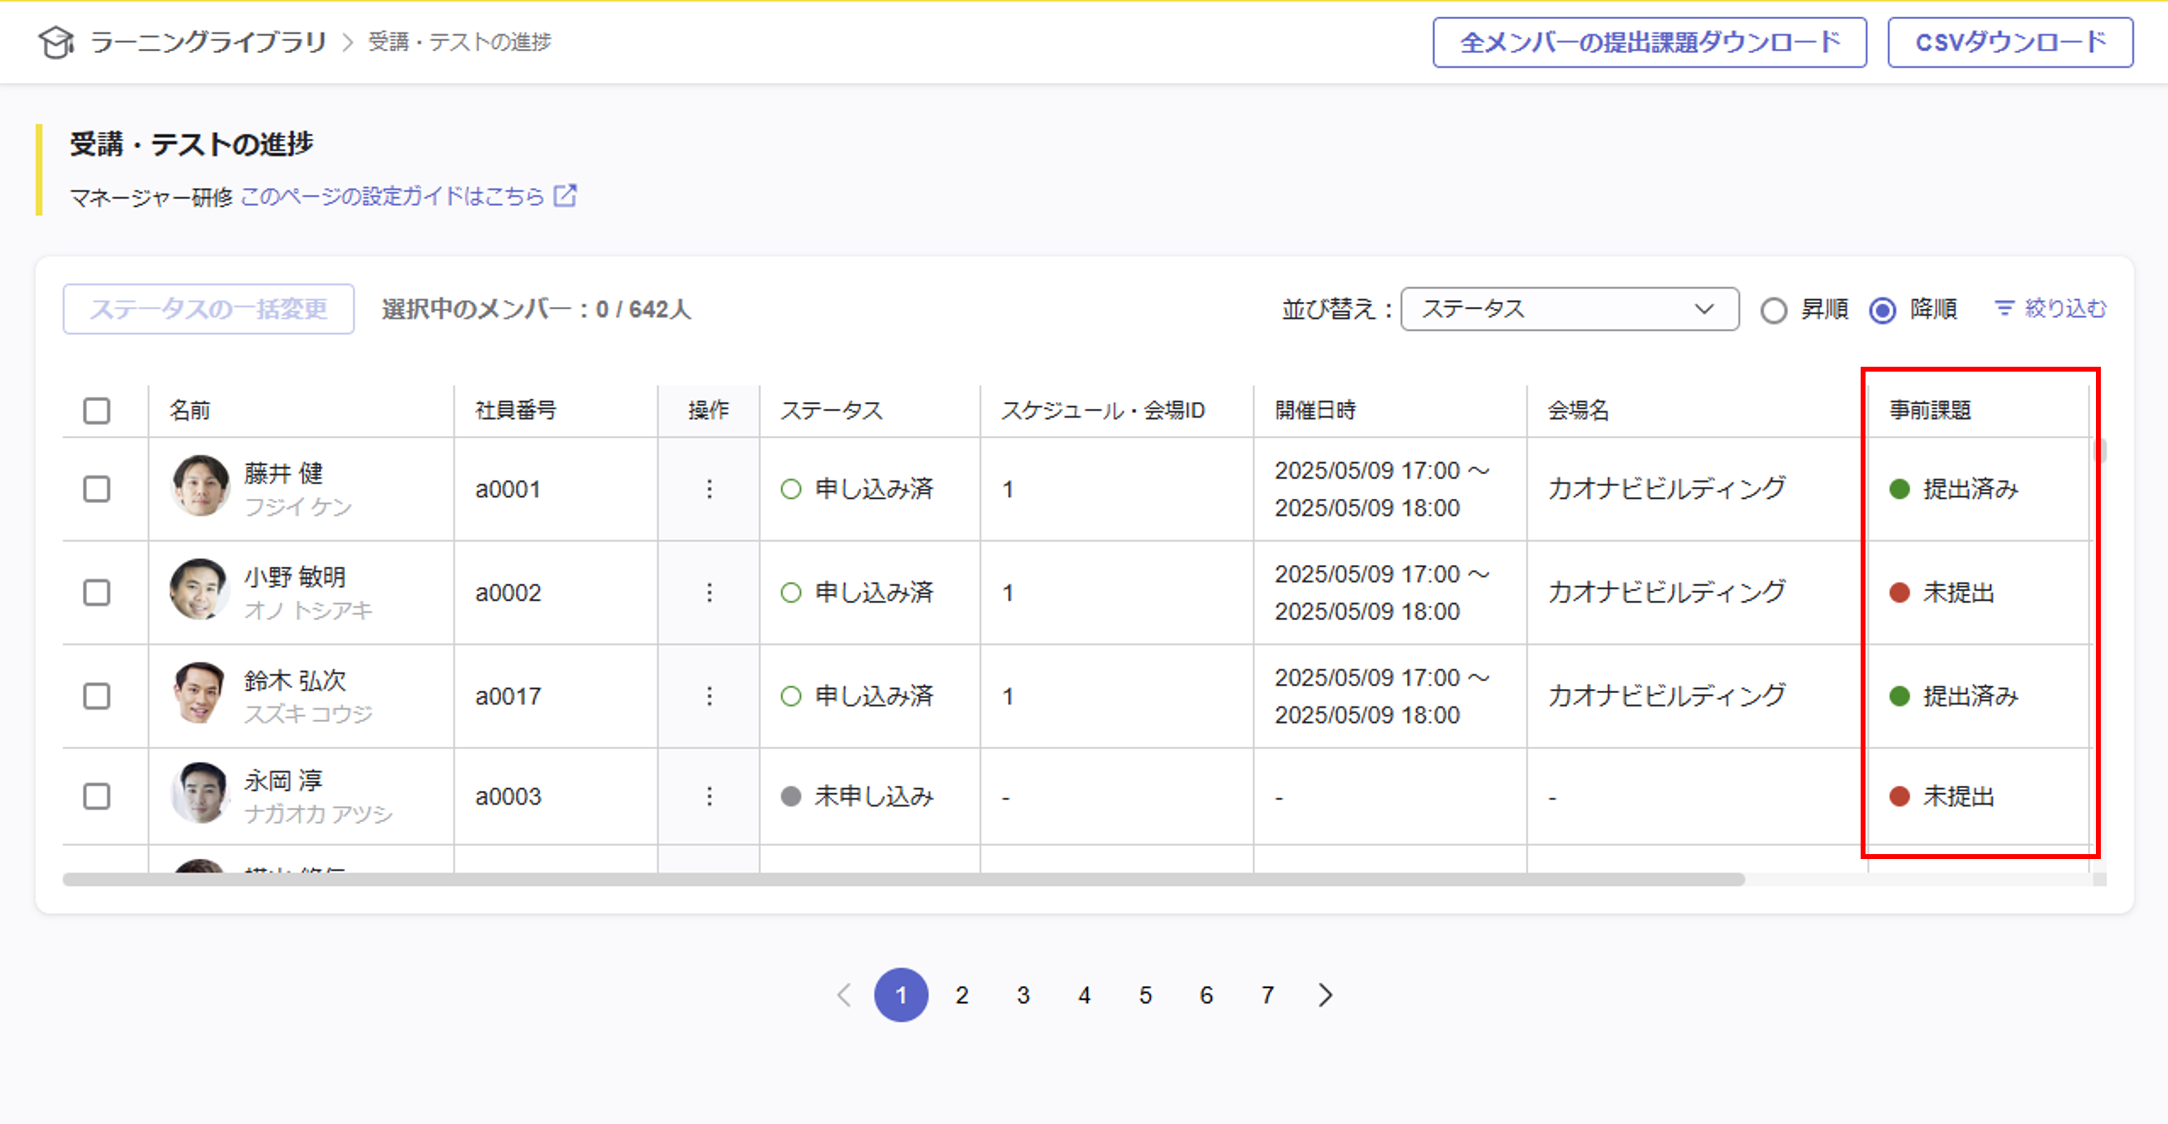Click employee number a0017
2168x1124 pixels.
[507, 696]
